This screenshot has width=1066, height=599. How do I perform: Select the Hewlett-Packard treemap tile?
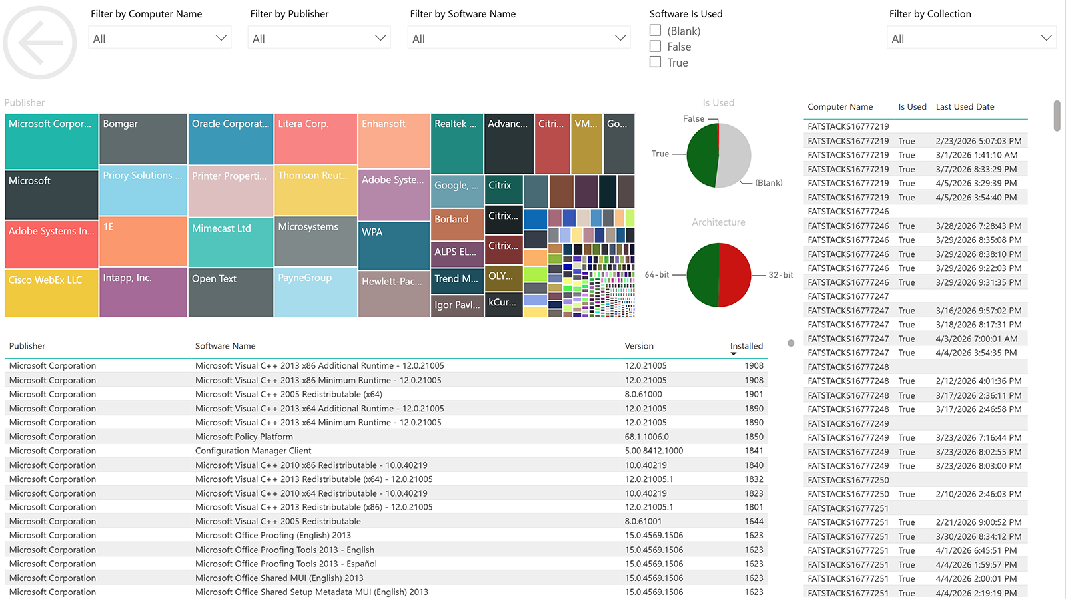[394, 294]
